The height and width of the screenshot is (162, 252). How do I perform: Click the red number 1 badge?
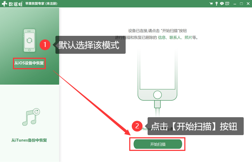[45, 45]
